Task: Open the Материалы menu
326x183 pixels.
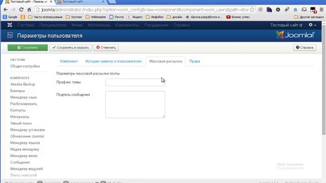Action: [x=99, y=25]
